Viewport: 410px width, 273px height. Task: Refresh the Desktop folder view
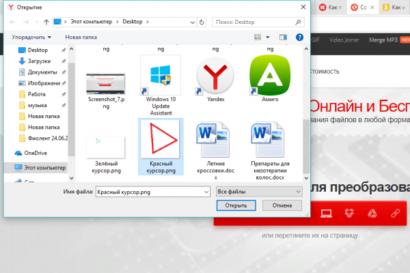[202, 23]
